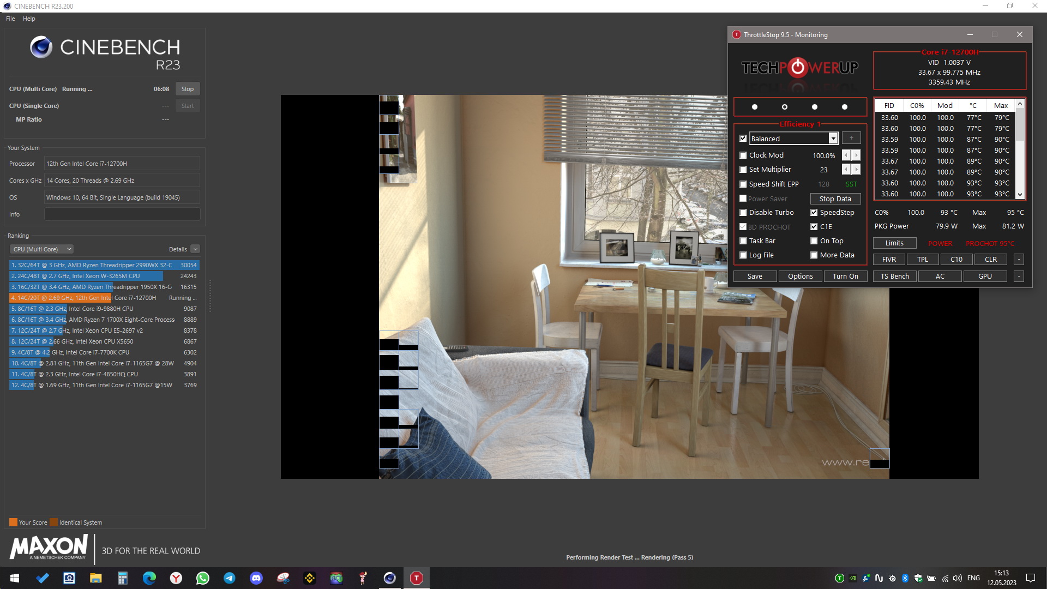Open FIVR settings button
This screenshot has width=1047, height=589.
[889, 260]
